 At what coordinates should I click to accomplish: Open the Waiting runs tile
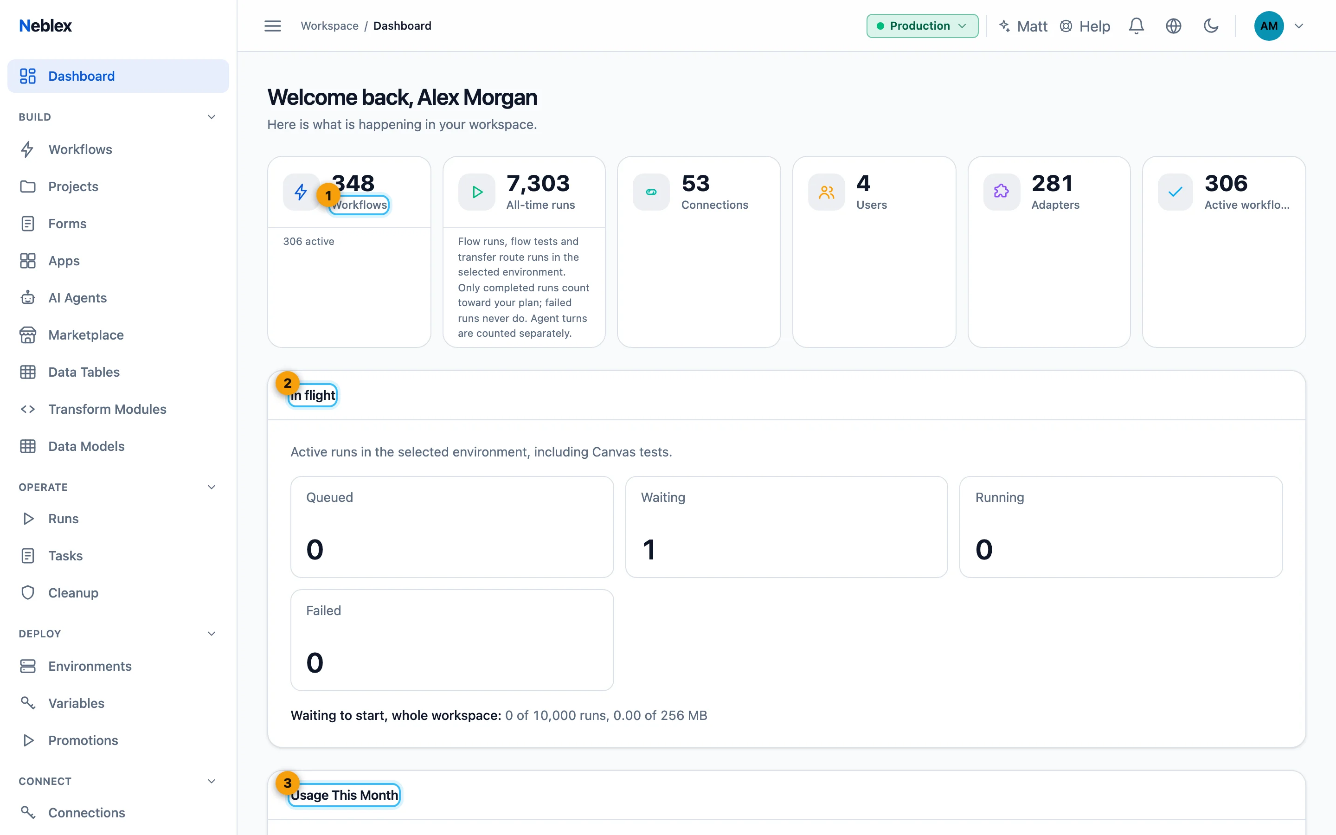(x=786, y=527)
